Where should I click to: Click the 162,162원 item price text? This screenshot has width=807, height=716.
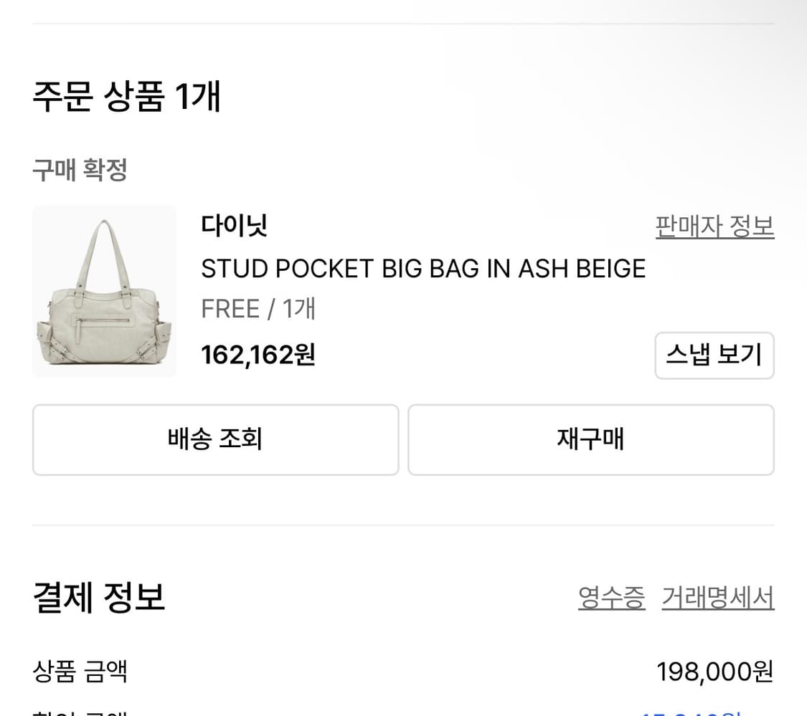(x=258, y=354)
